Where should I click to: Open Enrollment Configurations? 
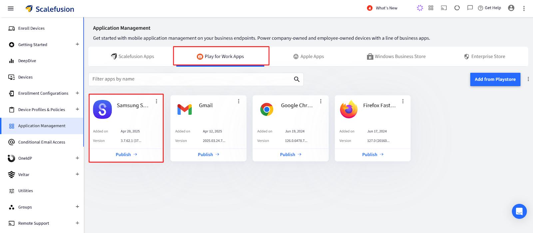tap(43, 93)
